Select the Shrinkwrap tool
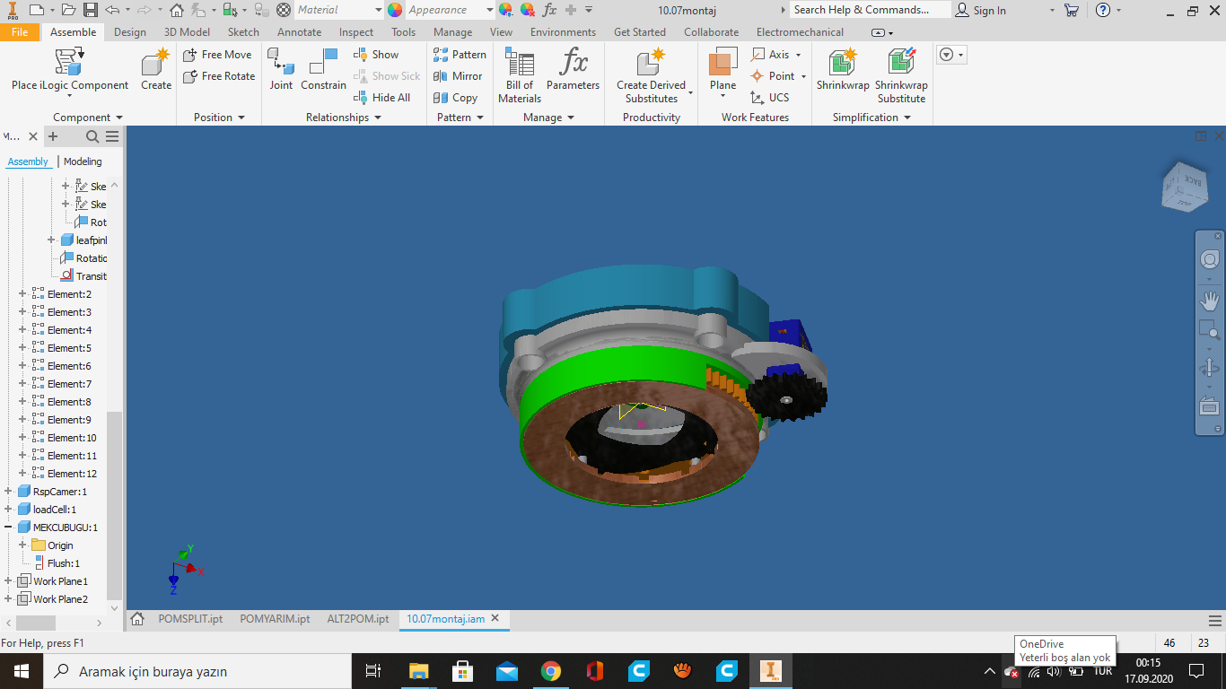This screenshot has height=689, width=1226. coord(841,72)
